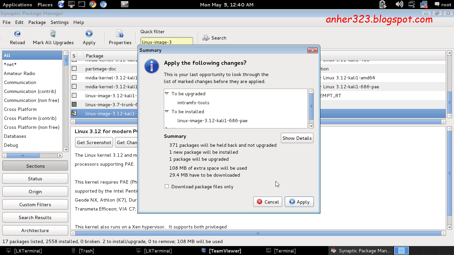Screen dimensions: 454x255
Task: Click the workspace switcher in the bottom panel
Action: pyautogui.click(x=401, y=251)
